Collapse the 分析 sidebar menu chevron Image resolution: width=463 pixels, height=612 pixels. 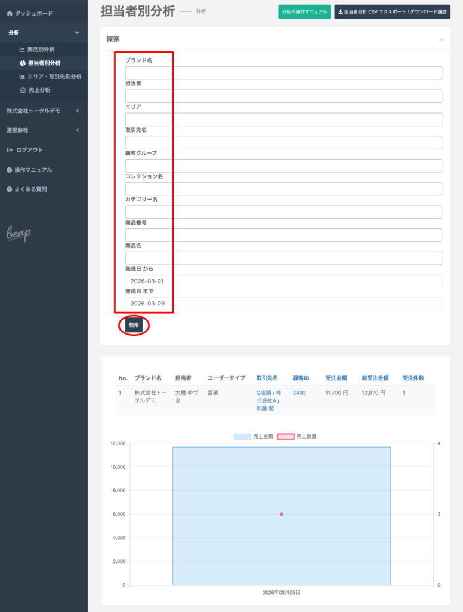tap(77, 33)
